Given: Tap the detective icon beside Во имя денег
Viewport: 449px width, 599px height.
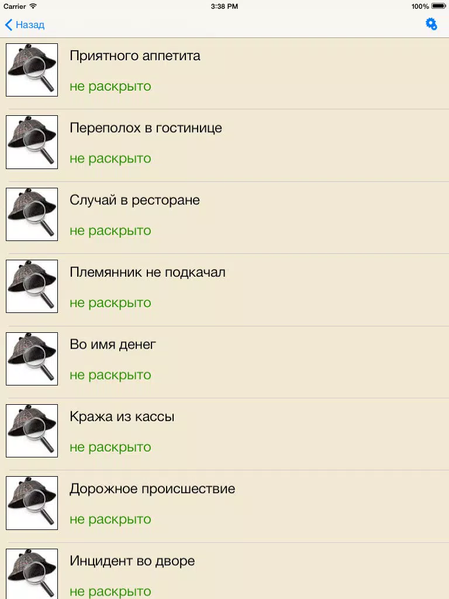Looking at the screenshot, I should 32,359.
